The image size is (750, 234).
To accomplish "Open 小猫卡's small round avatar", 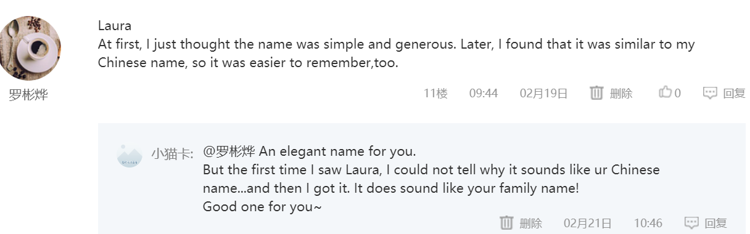I will click(130, 155).
